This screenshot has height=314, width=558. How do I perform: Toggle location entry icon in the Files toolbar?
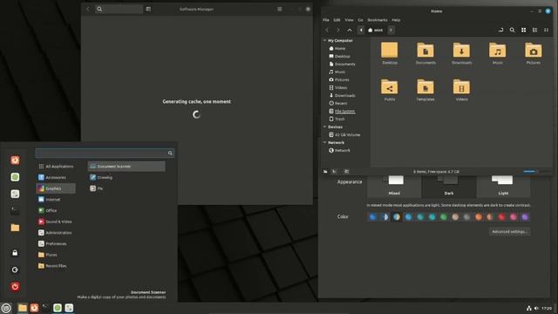[x=500, y=31]
